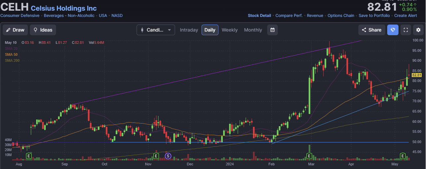This screenshot has height=169, width=426.
Task: Open the NASD exchange link
Action: click(117, 16)
